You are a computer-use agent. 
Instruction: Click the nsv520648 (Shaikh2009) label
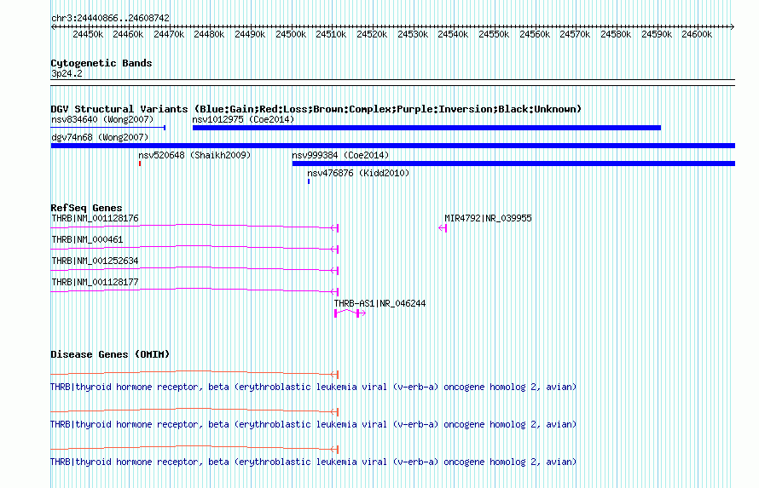pos(194,155)
